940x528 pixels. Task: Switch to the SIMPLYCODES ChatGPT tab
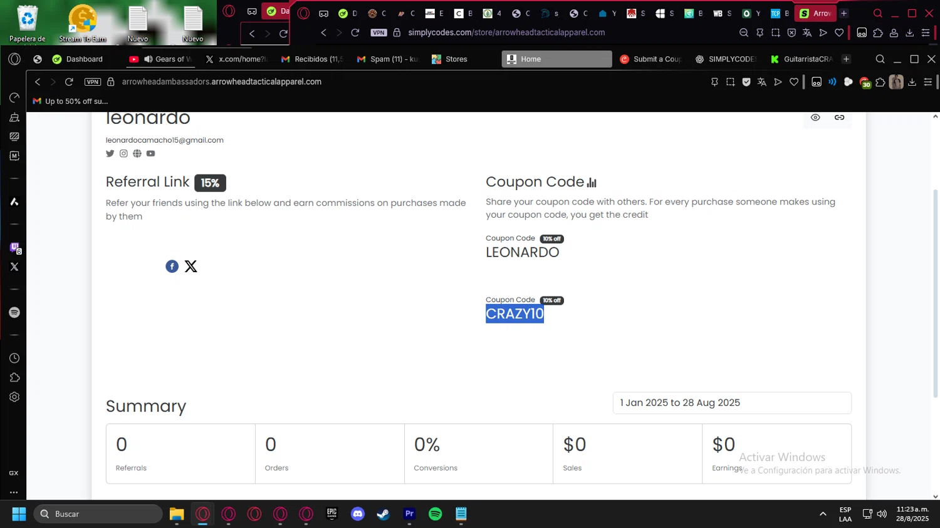[727, 59]
